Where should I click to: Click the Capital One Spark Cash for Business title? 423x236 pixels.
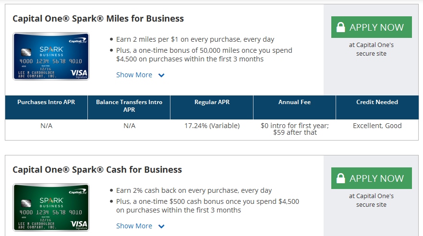(97, 170)
